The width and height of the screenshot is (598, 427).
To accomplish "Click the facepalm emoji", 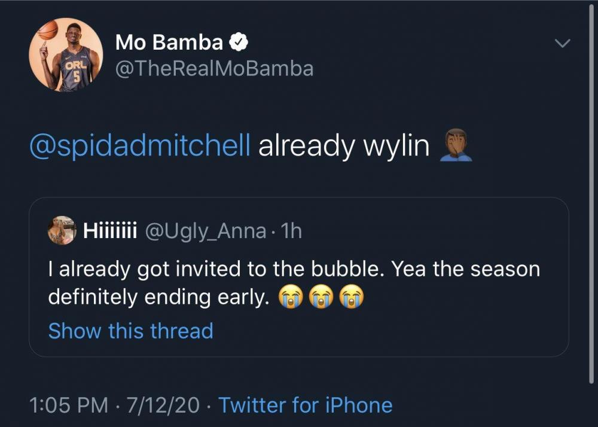I will (456, 145).
